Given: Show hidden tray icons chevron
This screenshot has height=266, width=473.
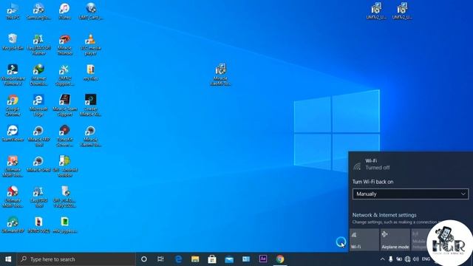Looking at the screenshot, I should (x=382, y=259).
